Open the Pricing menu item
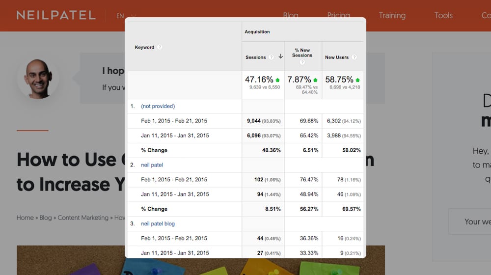This screenshot has width=491, height=275. click(x=338, y=15)
